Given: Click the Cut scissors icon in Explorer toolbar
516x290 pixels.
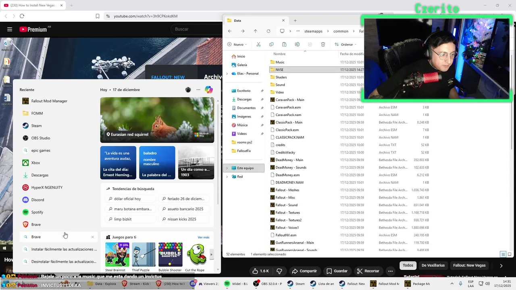Looking at the screenshot, I should [258, 44].
